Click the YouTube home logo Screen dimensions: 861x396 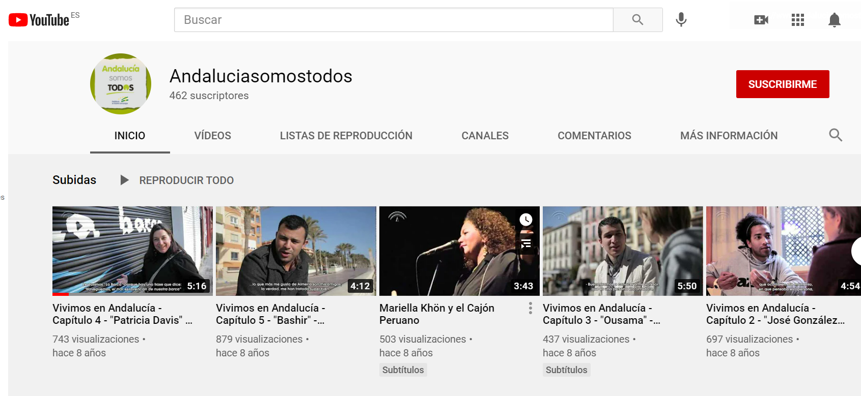tap(39, 20)
